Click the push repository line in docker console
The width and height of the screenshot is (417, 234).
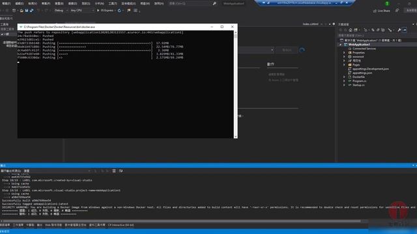(100, 32)
